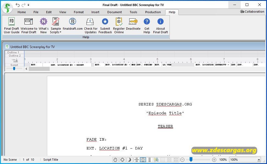Click the "Episode Title" line in script

165,113
